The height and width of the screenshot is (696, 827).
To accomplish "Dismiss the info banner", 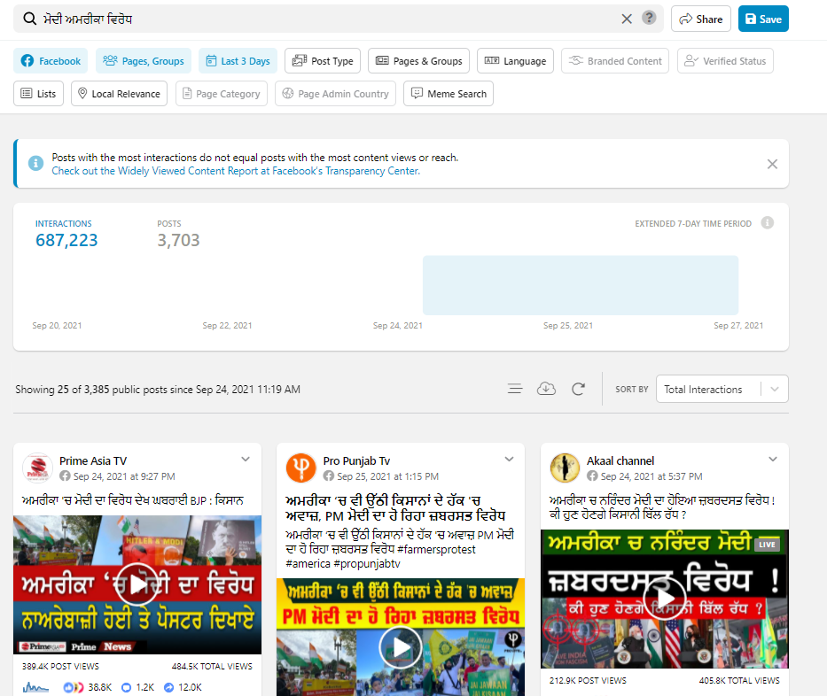I will (x=772, y=164).
